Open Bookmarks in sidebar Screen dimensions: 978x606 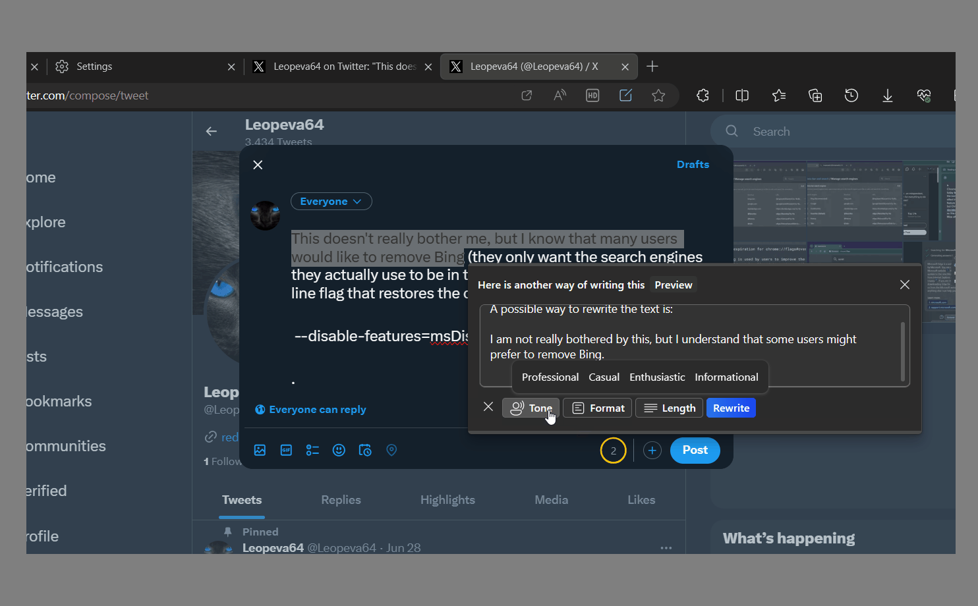[x=59, y=402]
